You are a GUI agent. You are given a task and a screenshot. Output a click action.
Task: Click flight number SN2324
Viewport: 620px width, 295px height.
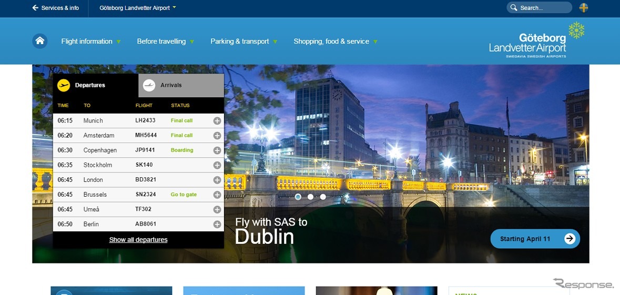tap(146, 194)
